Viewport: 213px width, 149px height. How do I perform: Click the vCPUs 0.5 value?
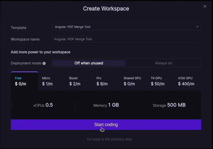43,105
